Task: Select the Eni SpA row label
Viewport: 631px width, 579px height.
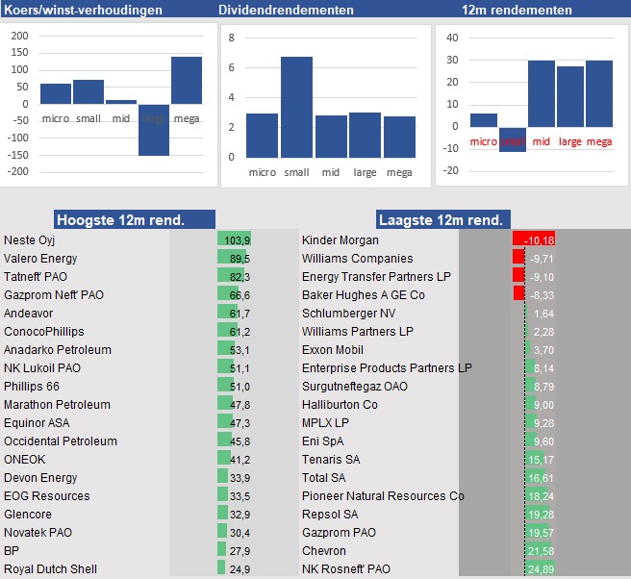Action: 323,441
